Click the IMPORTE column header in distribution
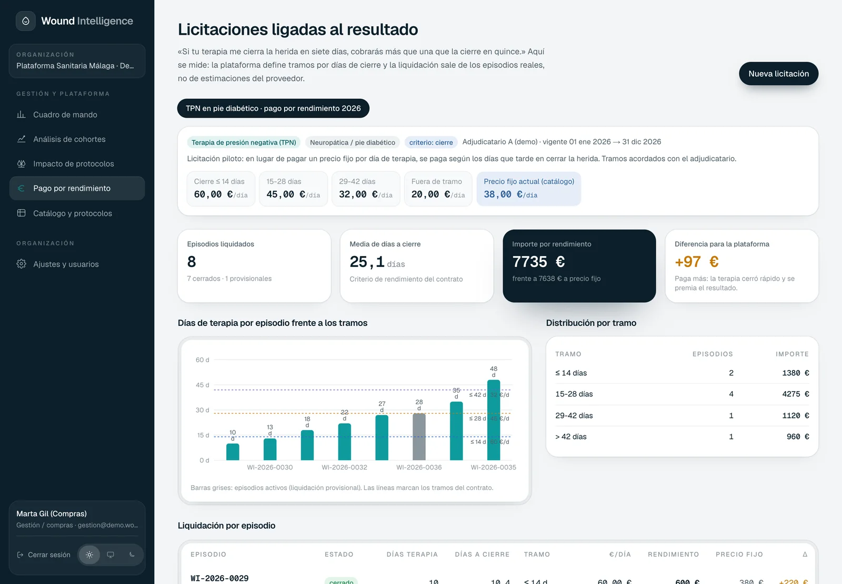 (x=792, y=354)
